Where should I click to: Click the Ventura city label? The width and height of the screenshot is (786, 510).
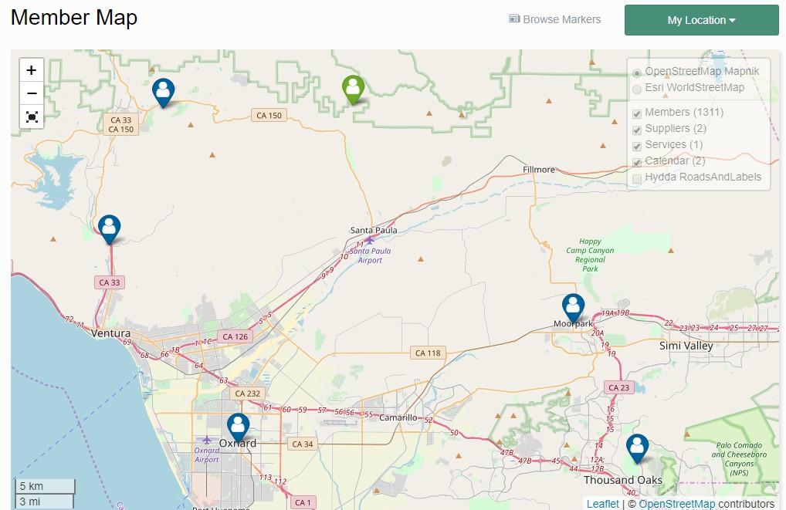(110, 333)
